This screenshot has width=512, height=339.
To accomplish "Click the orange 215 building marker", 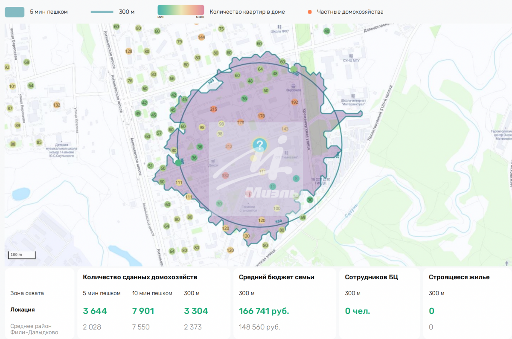I will point(214,109).
